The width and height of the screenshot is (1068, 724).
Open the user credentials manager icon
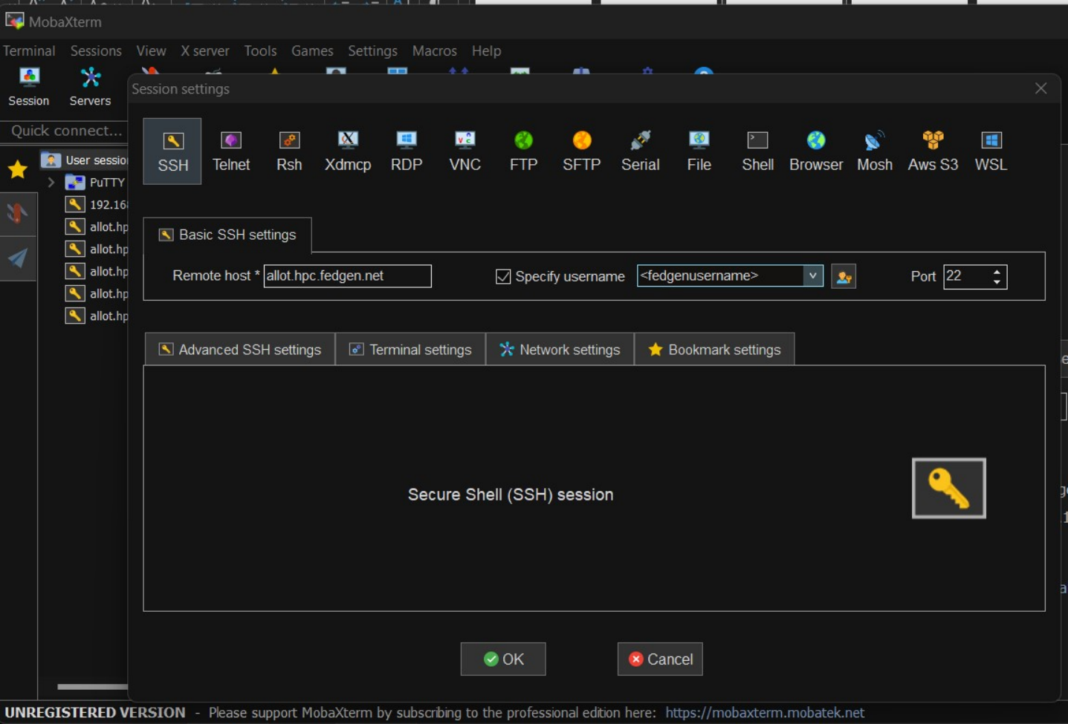(x=844, y=276)
